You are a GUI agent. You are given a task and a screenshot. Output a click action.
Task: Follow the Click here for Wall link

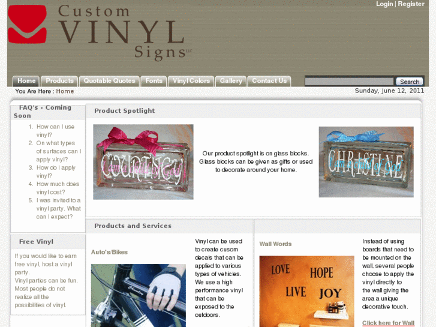point(388,323)
